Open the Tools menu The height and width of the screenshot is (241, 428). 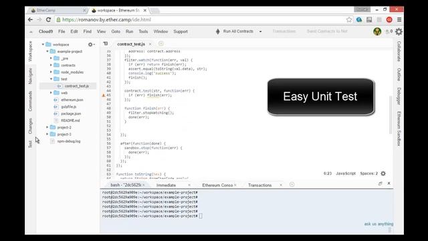click(143, 31)
